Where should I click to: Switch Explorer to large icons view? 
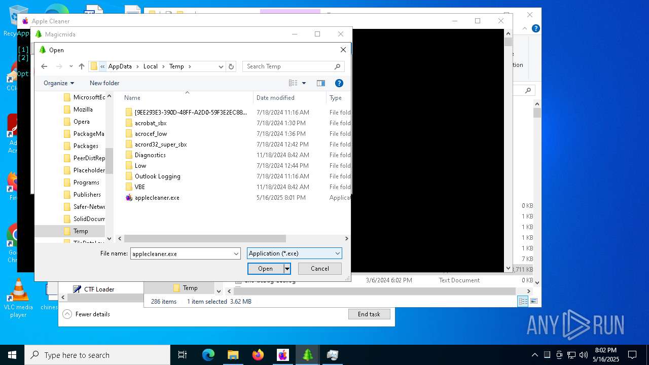[533, 301]
